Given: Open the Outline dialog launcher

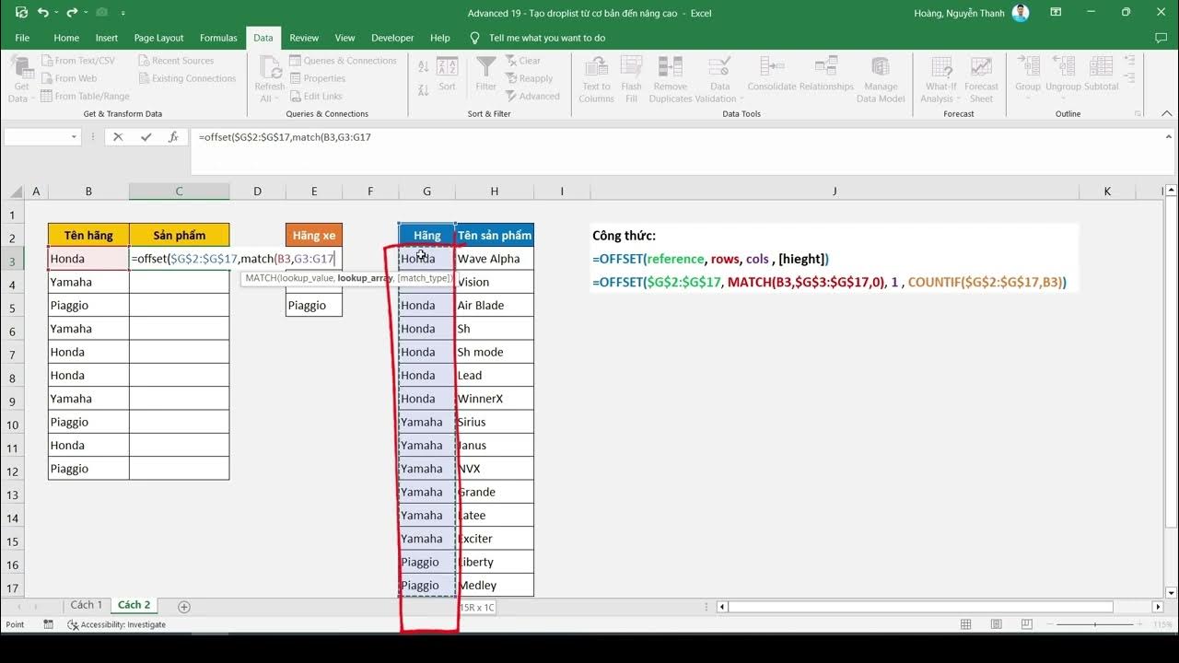Looking at the screenshot, I should [x=1138, y=114].
